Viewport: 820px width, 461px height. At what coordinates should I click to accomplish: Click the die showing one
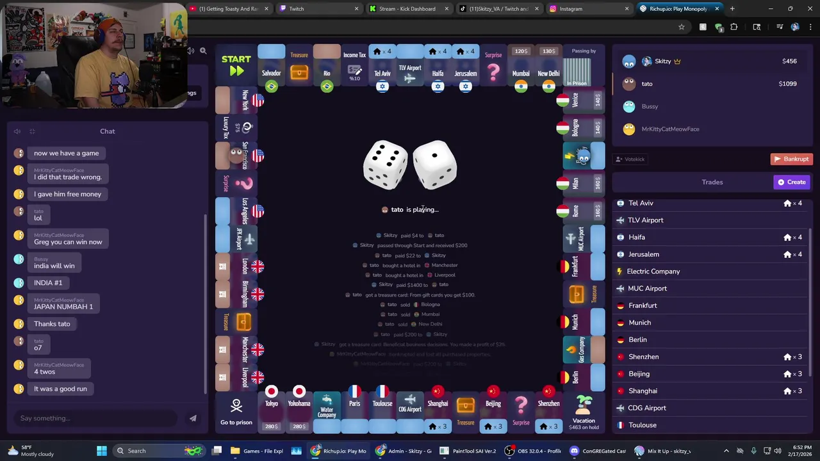click(435, 165)
